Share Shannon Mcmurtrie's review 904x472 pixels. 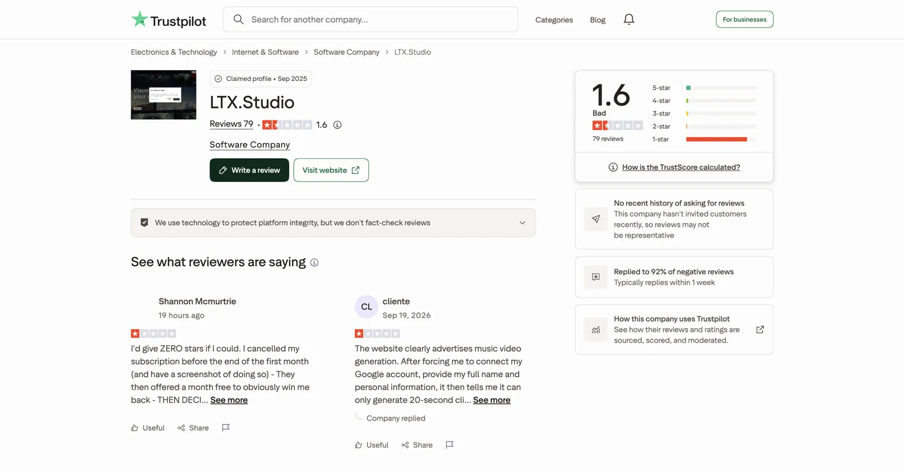(x=193, y=428)
